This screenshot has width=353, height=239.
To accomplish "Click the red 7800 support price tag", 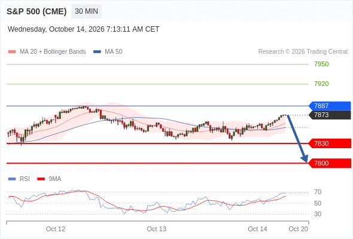I will 330,163.
